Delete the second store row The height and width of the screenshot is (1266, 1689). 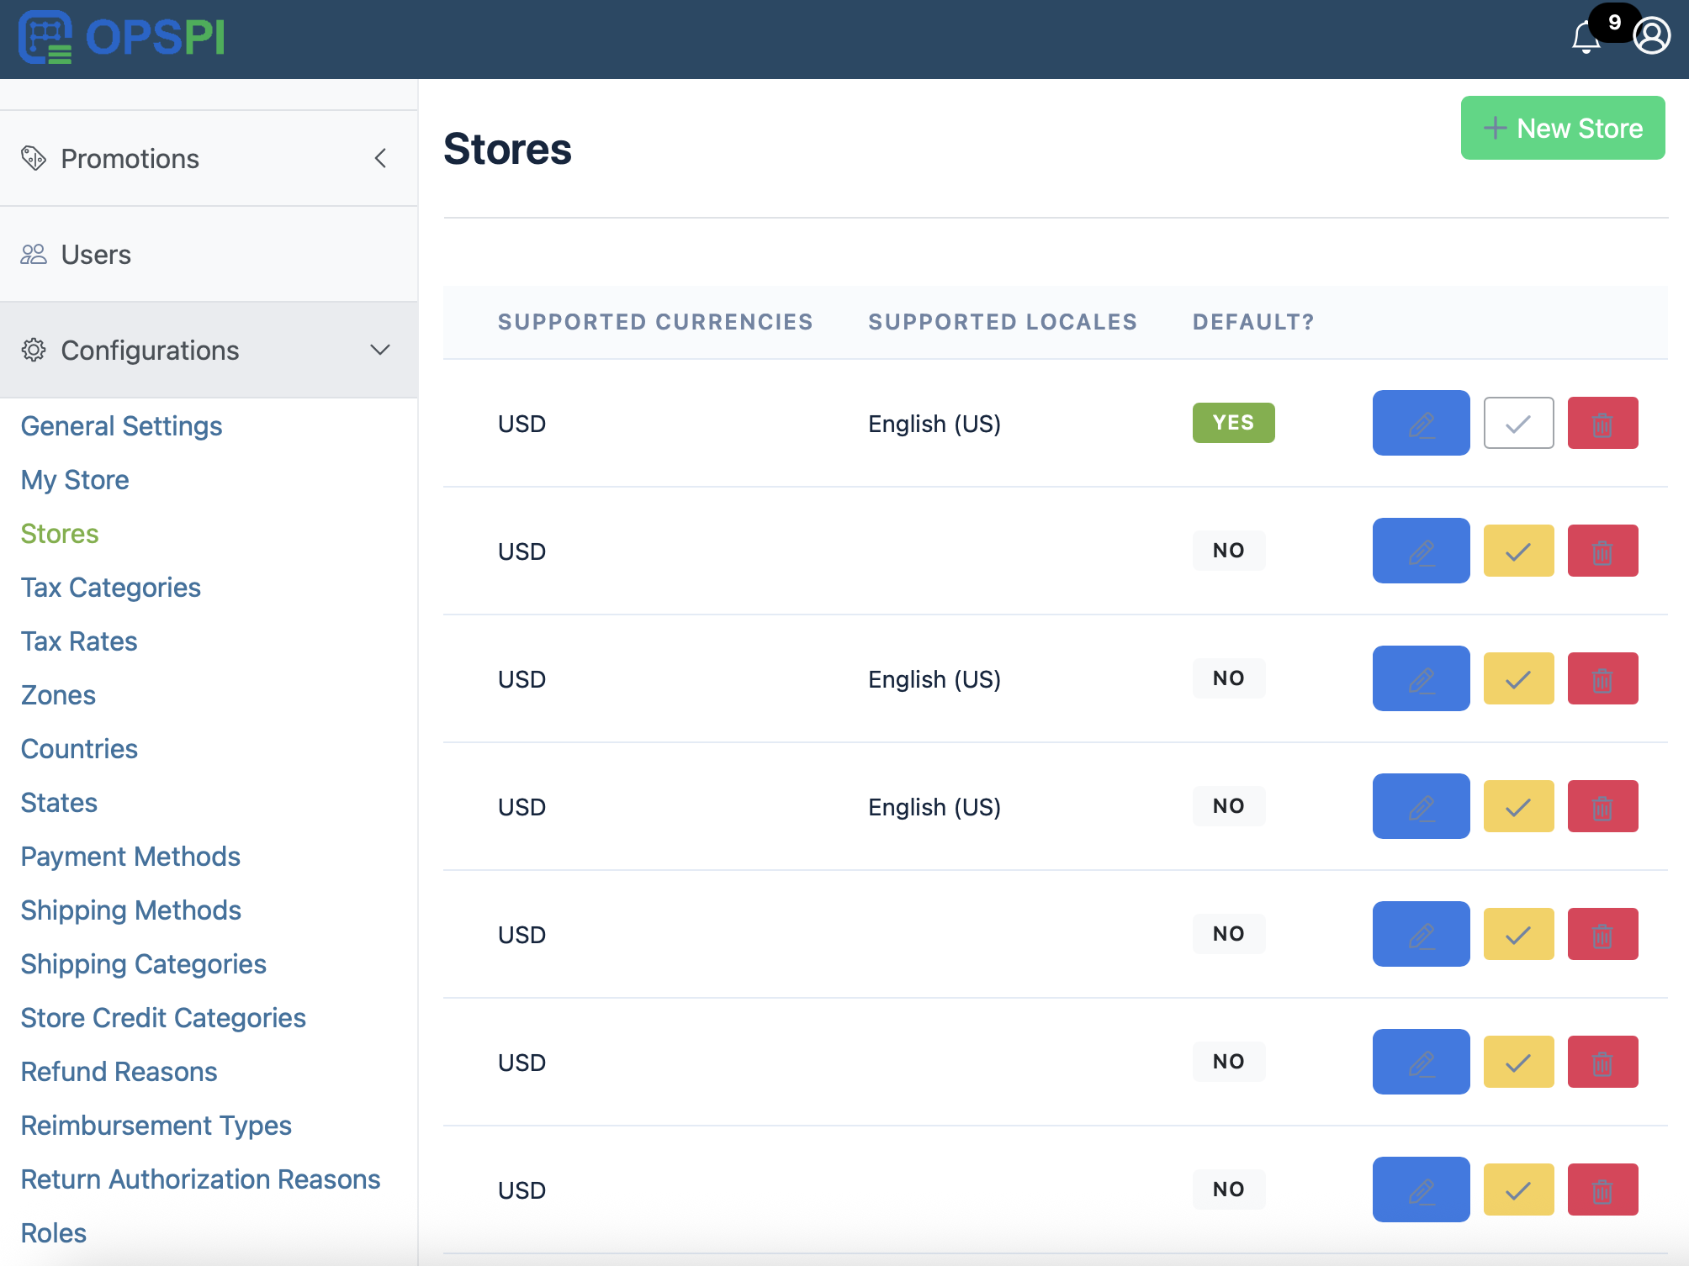coord(1602,551)
